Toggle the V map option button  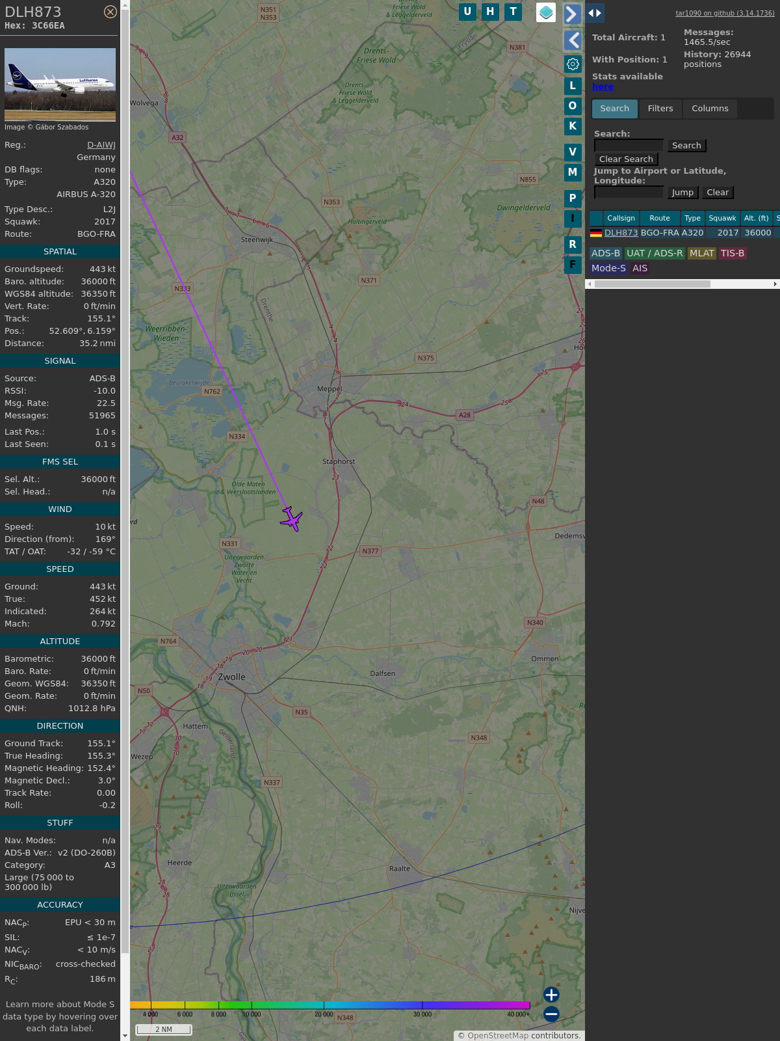coord(573,152)
